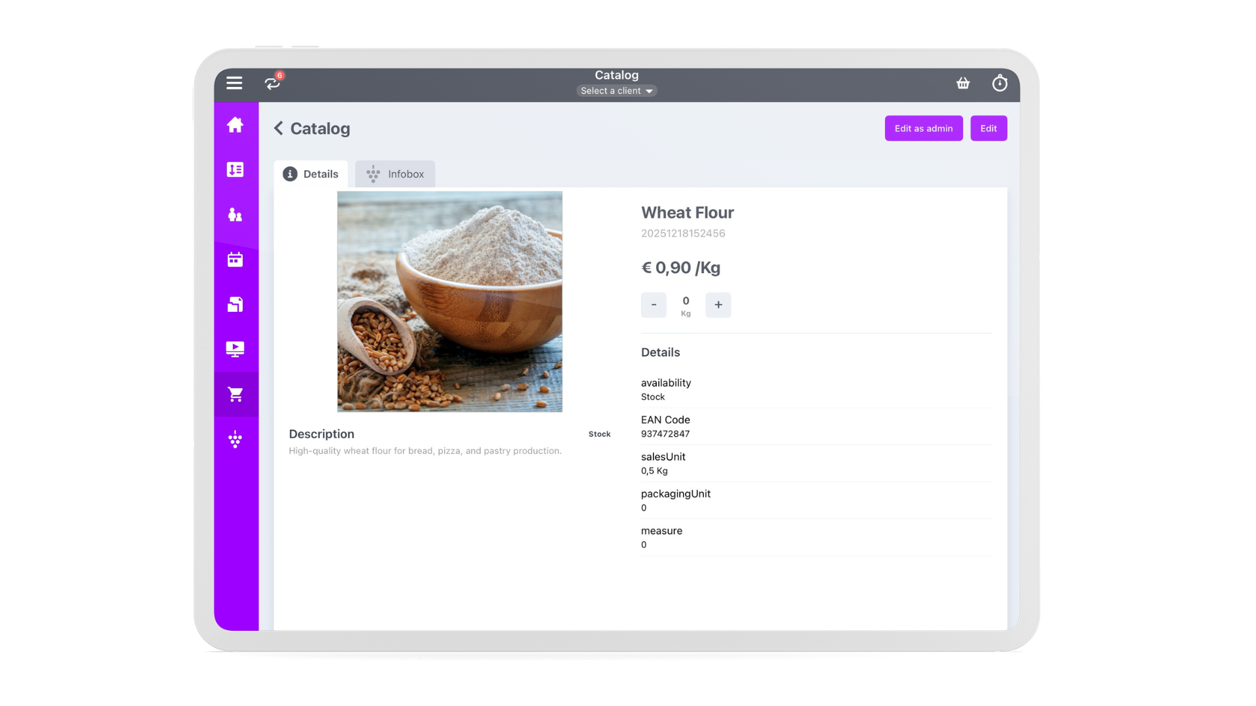Click the Edit button
Screen dimensions: 1256x706
[x=988, y=128]
